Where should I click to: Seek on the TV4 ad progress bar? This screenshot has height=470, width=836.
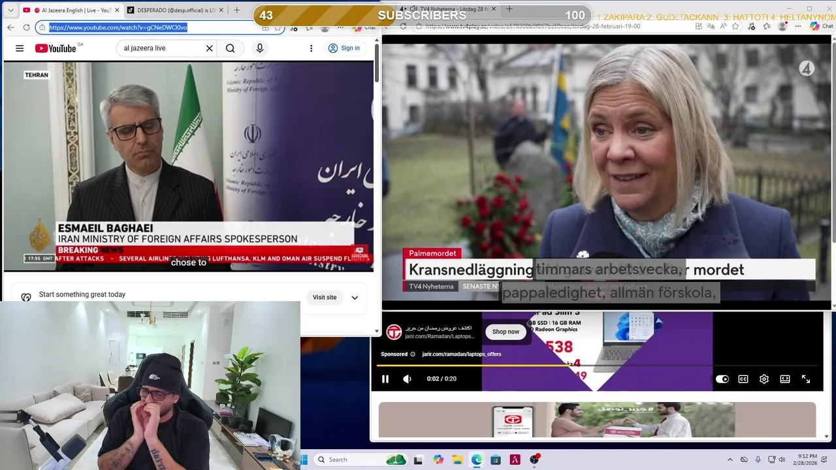pos(598,366)
